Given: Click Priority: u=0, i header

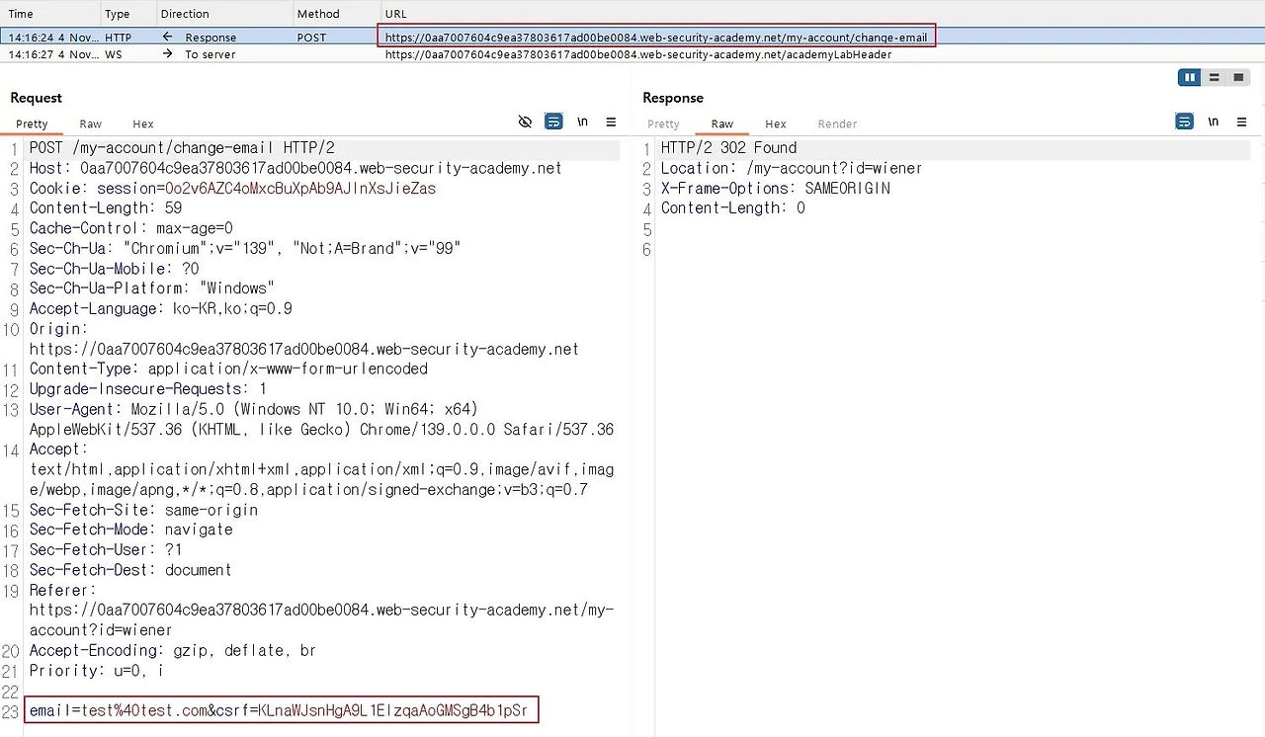Looking at the screenshot, I should [x=97, y=671].
